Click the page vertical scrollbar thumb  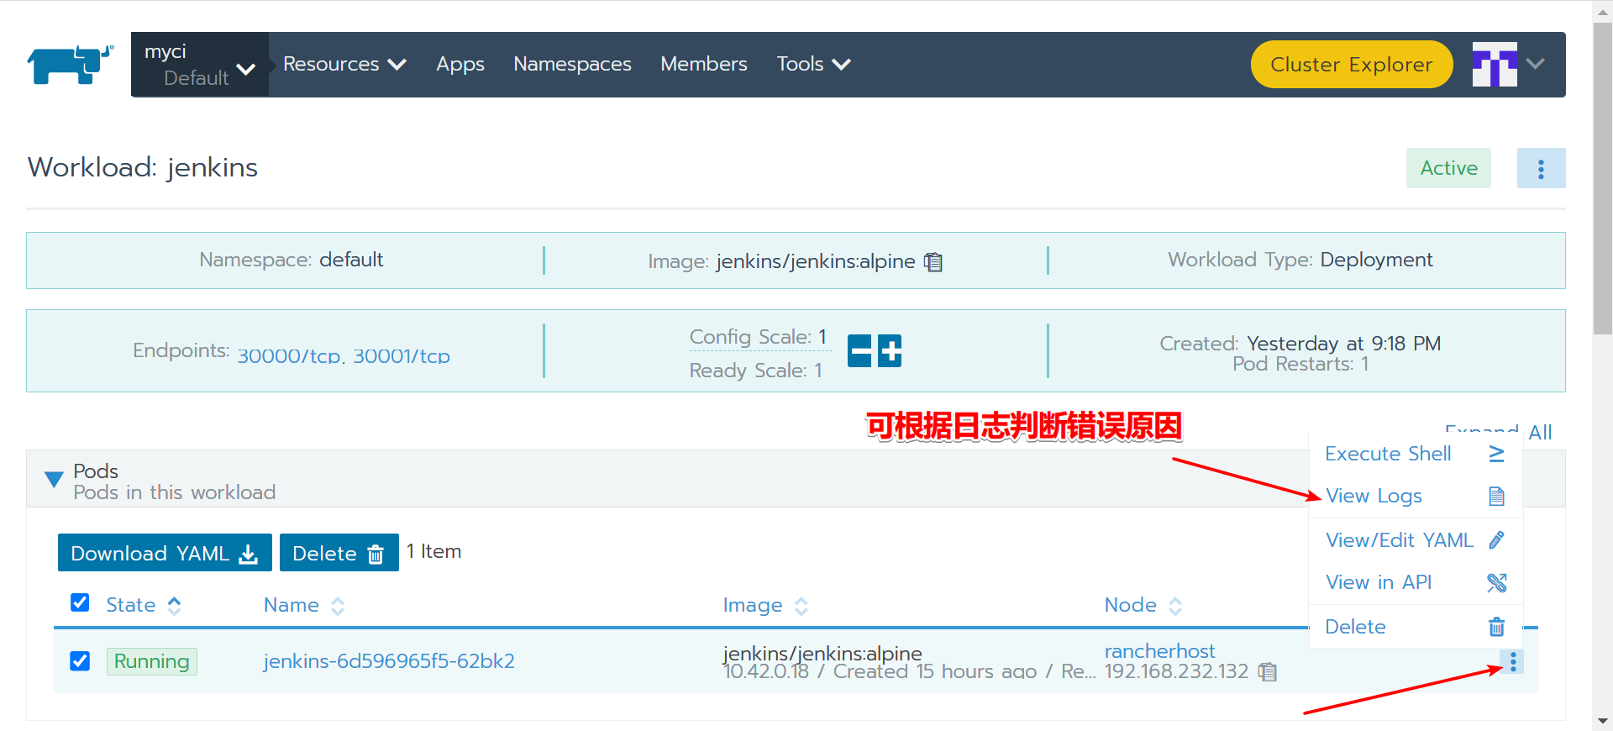[x=1603, y=178]
